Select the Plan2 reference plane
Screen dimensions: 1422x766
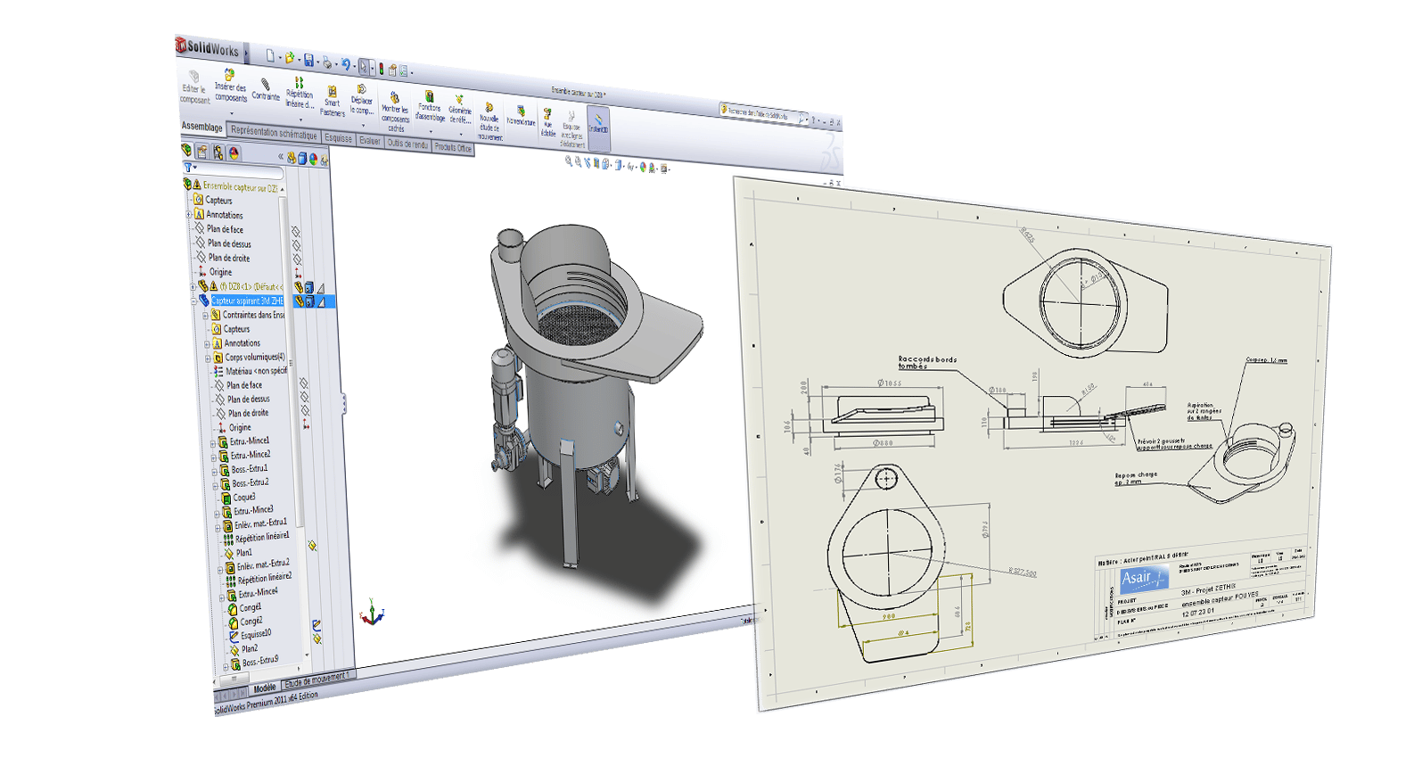coord(249,648)
